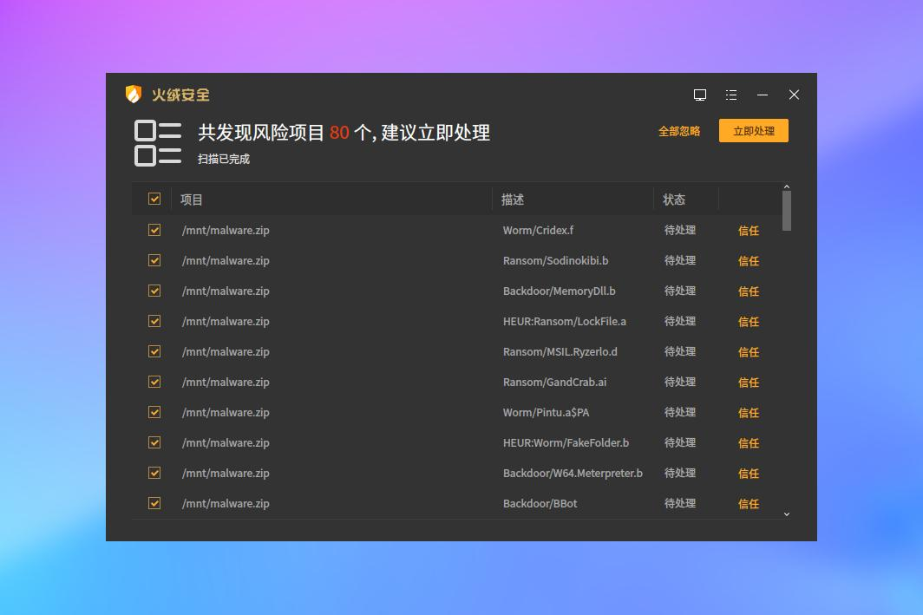Uncheck the Ransom/GandCrab.ai row checkbox
Viewport: 923px width, 615px height.
(154, 382)
